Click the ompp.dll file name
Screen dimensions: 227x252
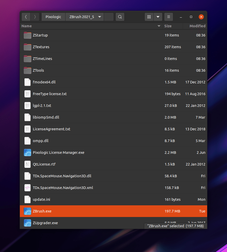tap(41, 141)
